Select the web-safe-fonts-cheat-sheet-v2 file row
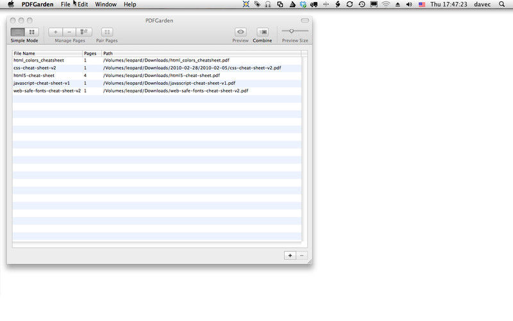The image size is (513, 321). 157,91
